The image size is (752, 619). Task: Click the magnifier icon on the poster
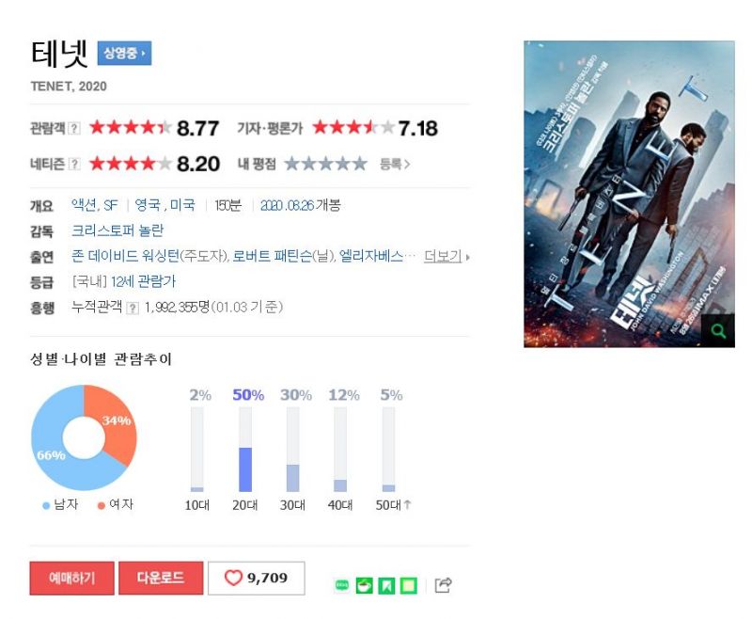(x=718, y=330)
